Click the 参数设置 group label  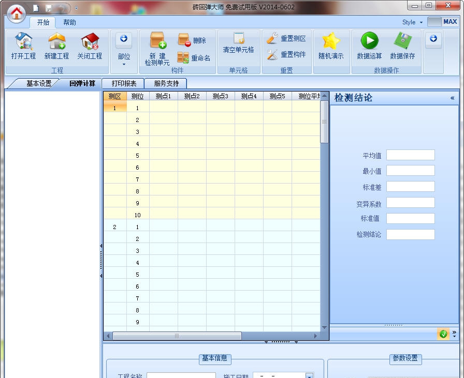405,358
